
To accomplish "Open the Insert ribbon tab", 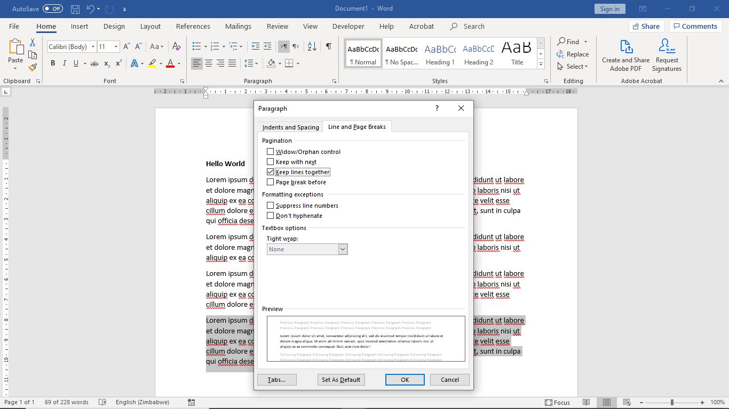I will (x=80, y=26).
